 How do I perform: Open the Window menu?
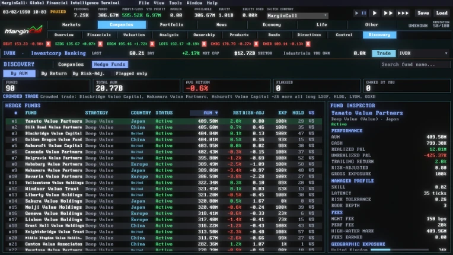coord(194,3)
